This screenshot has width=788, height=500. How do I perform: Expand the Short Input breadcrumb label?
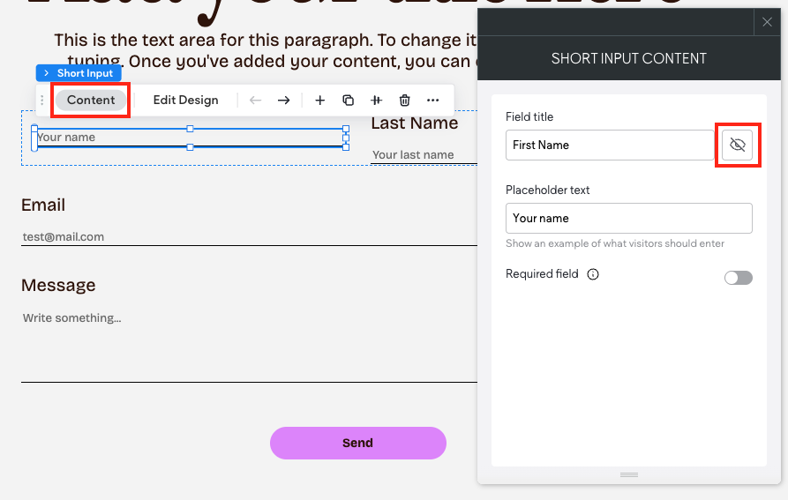(75, 73)
